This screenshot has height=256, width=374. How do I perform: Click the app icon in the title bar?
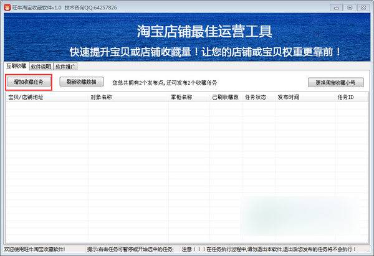(7, 7)
